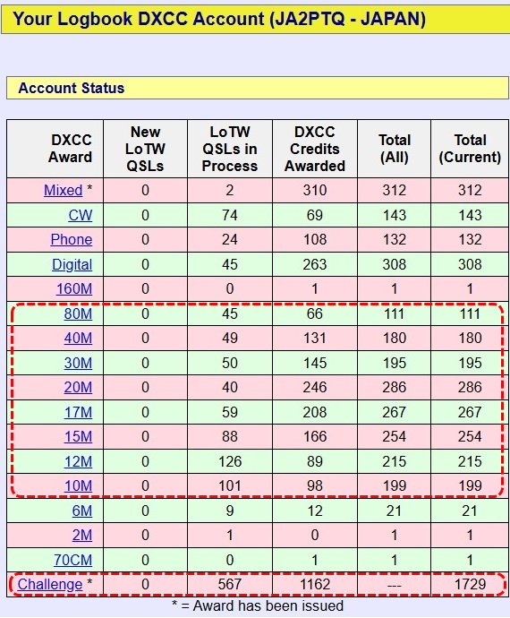The width and height of the screenshot is (510, 618).
Task: Open the 15M band link
Action: [78, 437]
